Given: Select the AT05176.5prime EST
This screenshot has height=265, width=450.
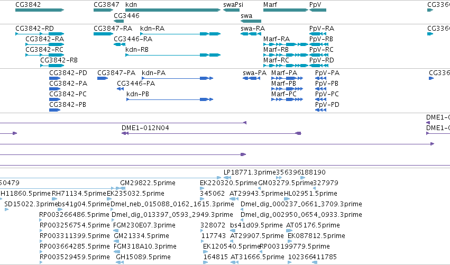Looking at the screenshot, I should (x=289, y=231).
